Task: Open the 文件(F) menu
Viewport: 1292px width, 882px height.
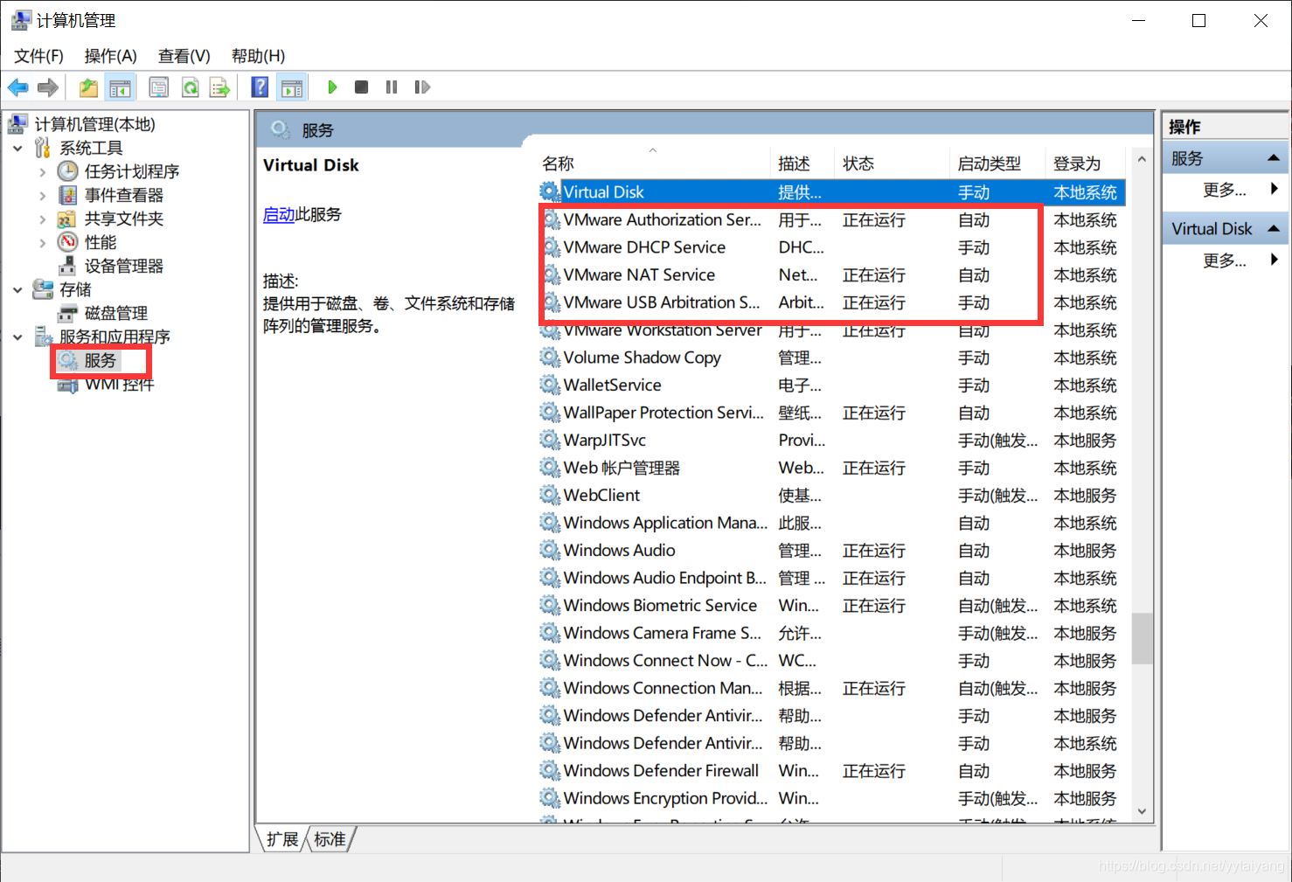Action: (x=38, y=56)
